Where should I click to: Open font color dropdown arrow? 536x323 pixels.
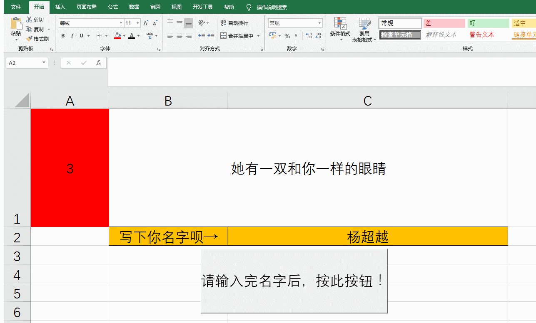[x=138, y=36]
